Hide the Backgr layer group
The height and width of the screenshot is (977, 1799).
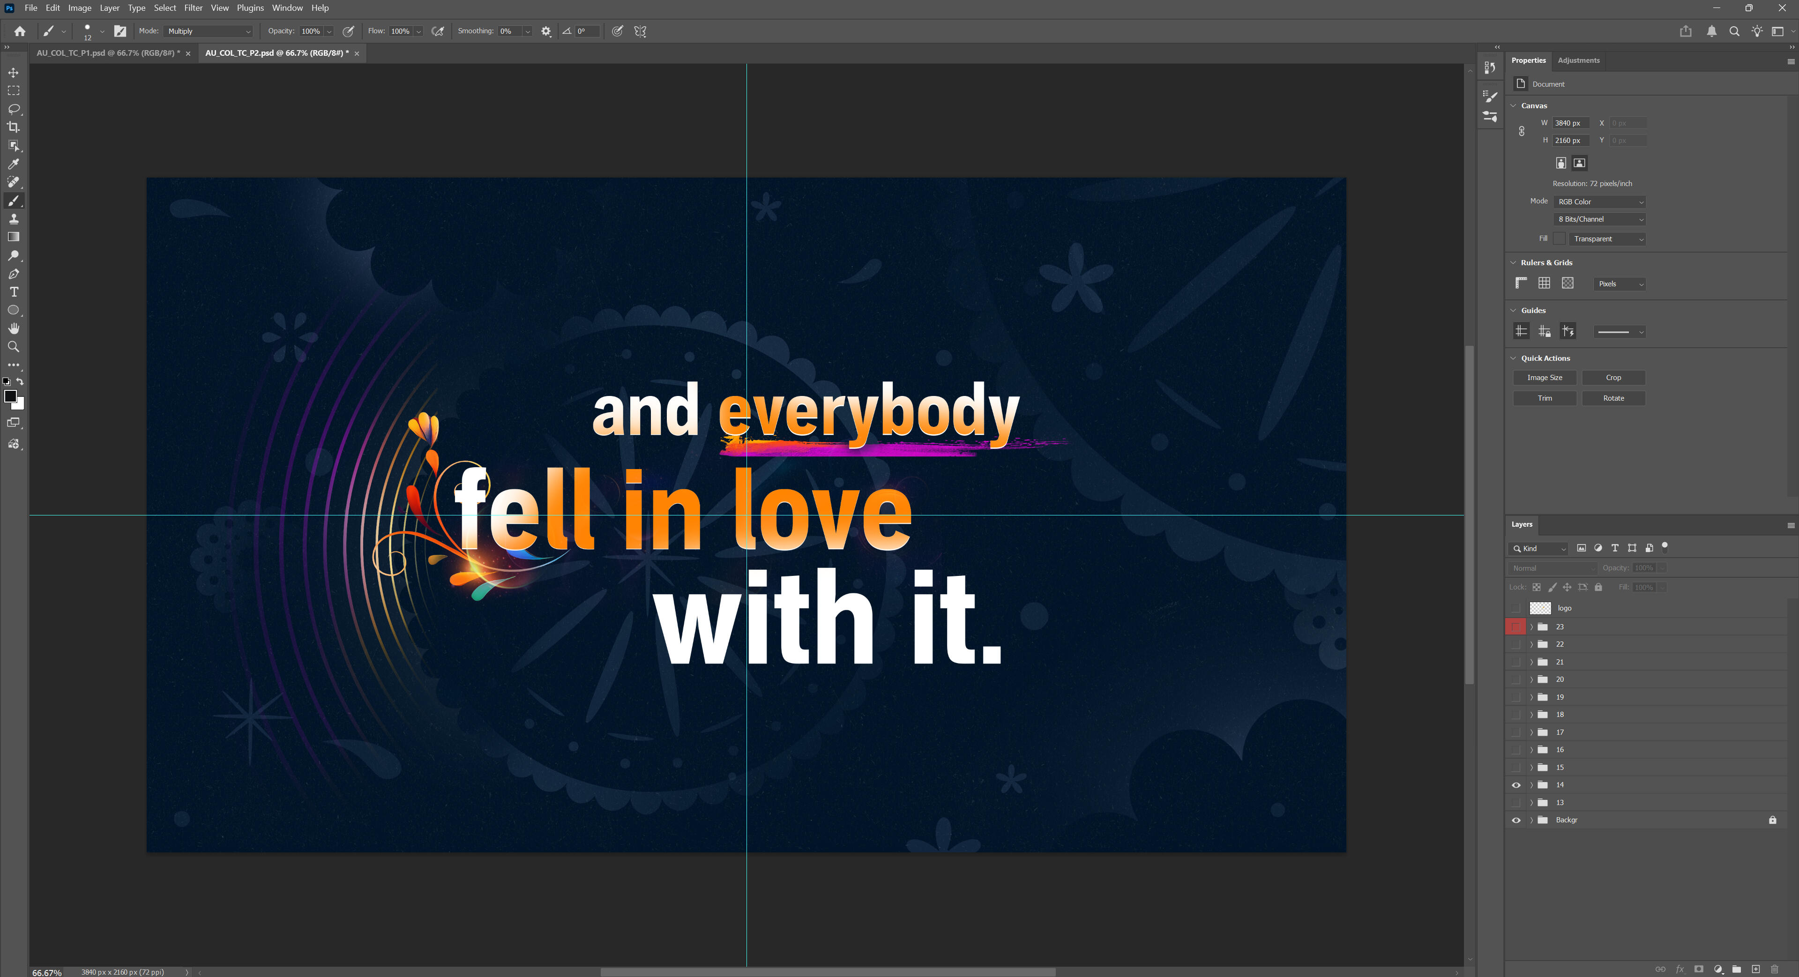coord(1515,820)
